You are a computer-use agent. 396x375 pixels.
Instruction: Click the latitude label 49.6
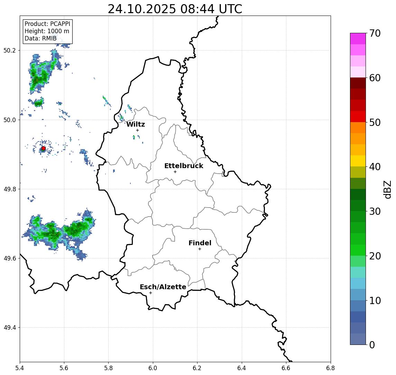click(x=10, y=258)
